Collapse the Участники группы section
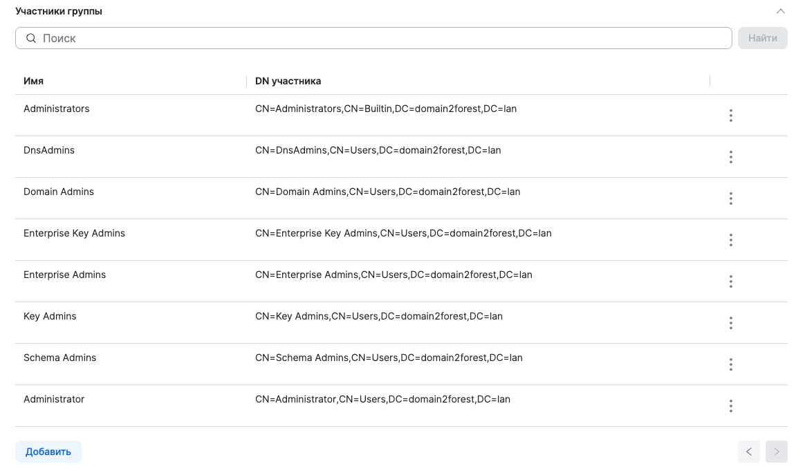This screenshot has height=471, width=805. (780, 12)
